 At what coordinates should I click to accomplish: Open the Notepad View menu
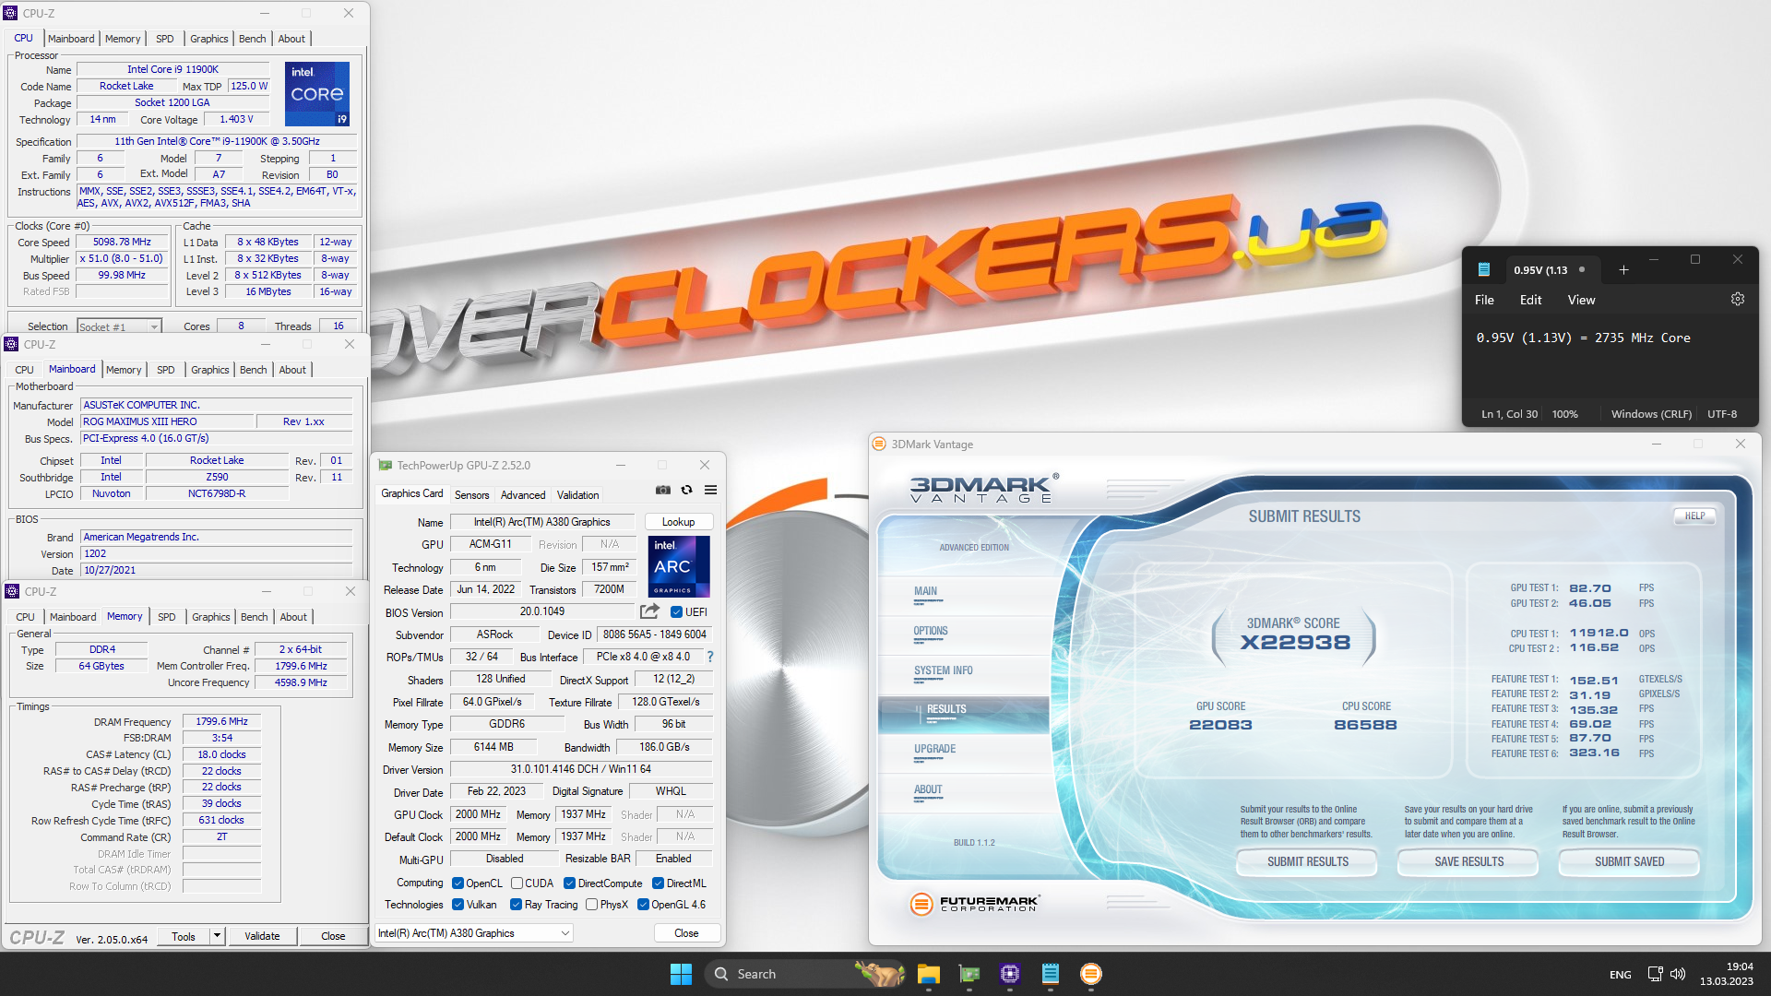pos(1581,300)
